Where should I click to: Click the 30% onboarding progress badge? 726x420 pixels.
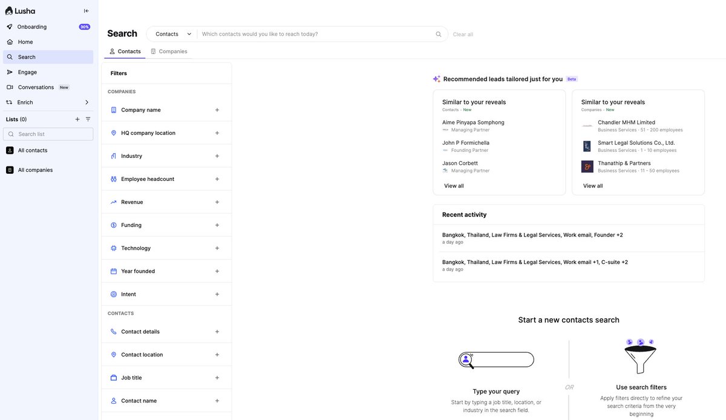point(85,27)
